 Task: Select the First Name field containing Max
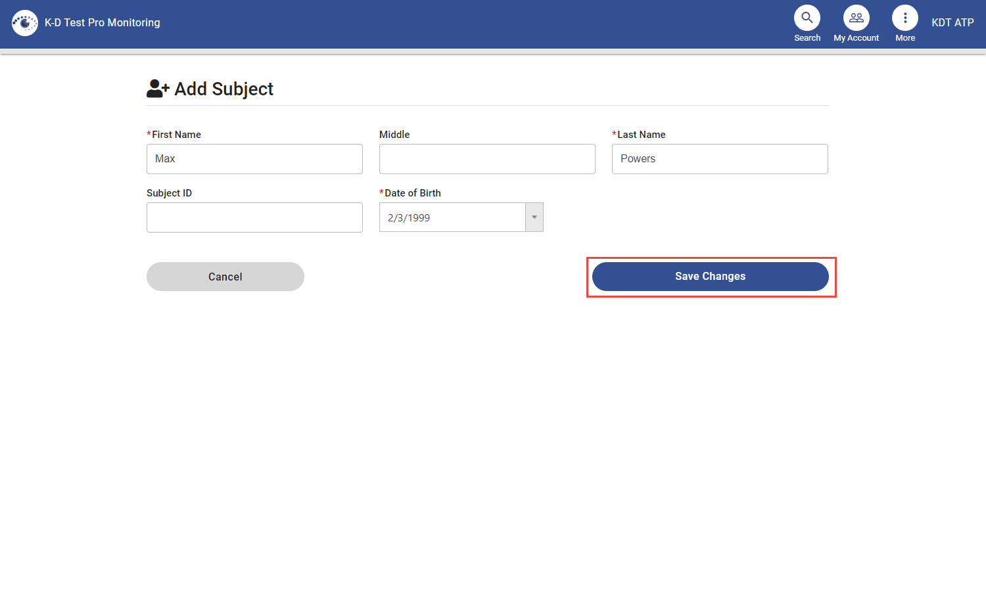[x=254, y=158]
